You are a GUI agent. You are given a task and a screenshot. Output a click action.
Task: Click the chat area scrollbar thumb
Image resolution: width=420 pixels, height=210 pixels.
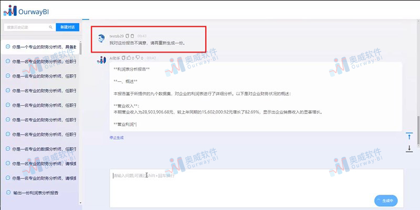(418, 131)
